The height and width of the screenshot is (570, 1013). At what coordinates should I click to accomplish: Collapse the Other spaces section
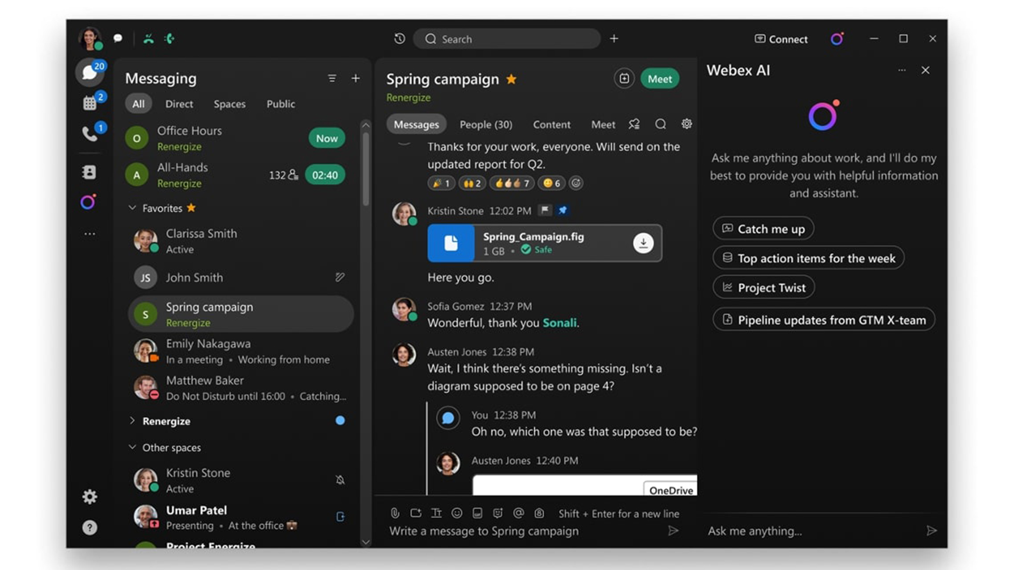click(x=133, y=448)
